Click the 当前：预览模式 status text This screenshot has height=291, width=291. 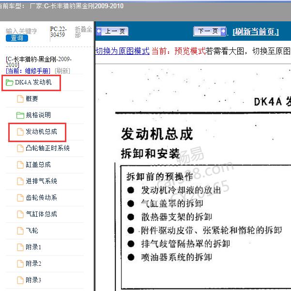pyautogui.click(x=179, y=51)
